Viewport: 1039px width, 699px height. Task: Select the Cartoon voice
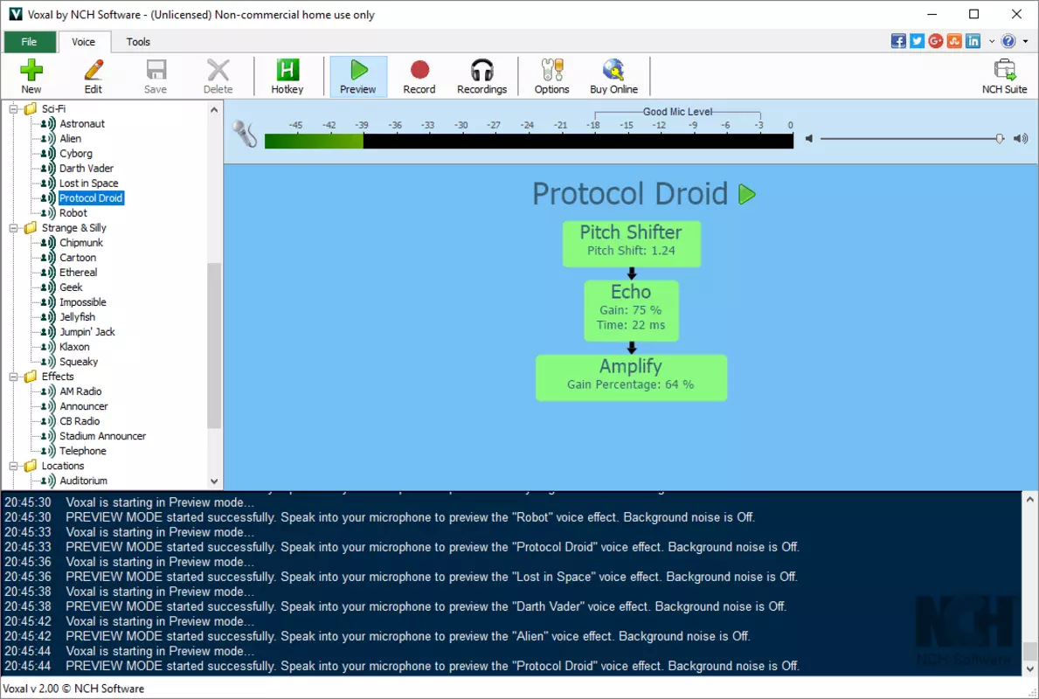[78, 258]
